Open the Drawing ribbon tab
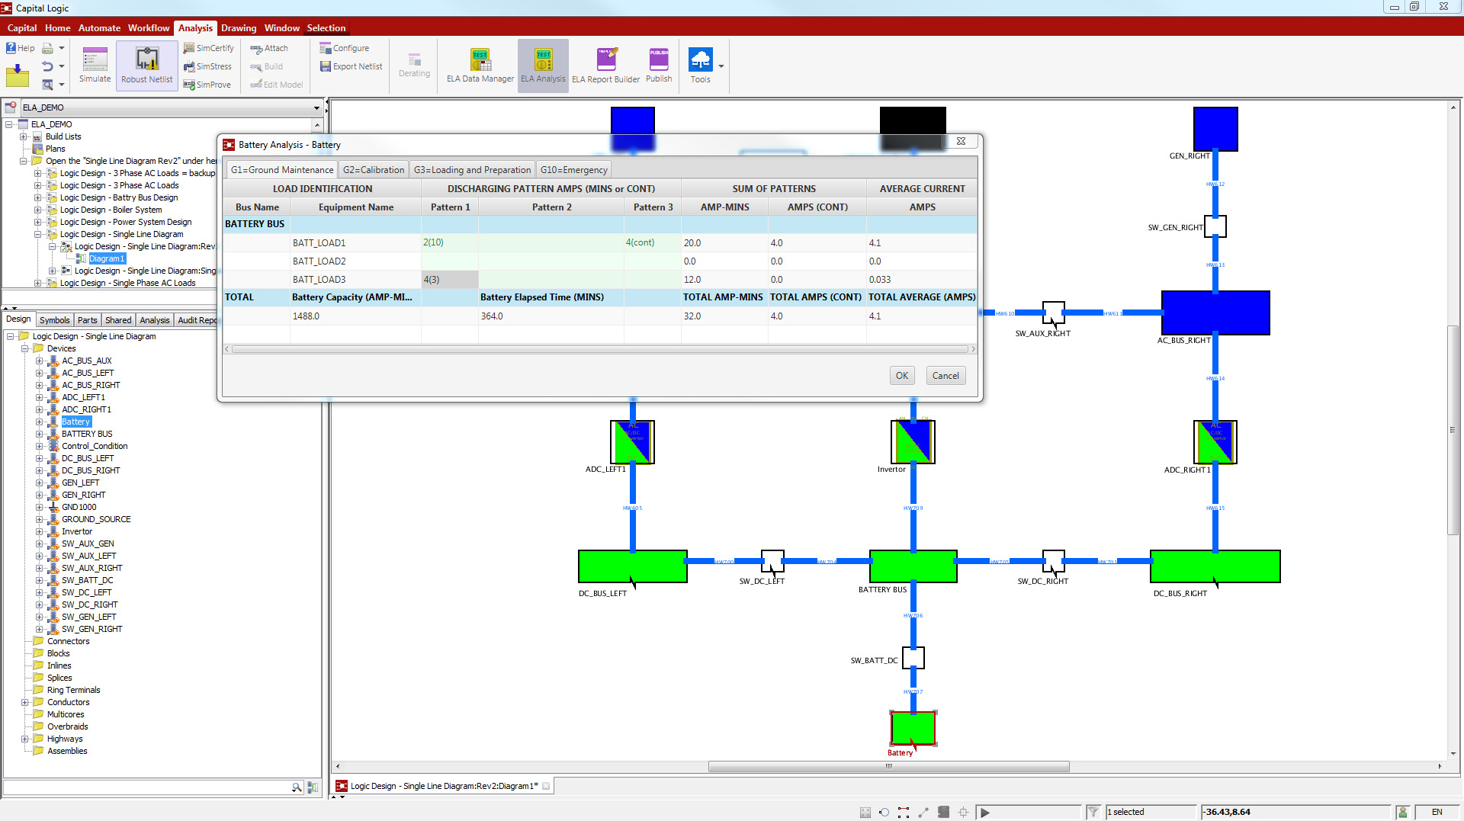The image size is (1464, 821). click(x=239, y=28)
